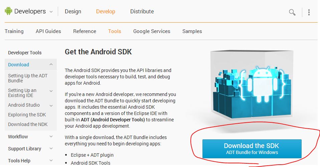Expand the Tools Help chevron
The height and width of the screenshot is (167, 320).
pos(51,160)
